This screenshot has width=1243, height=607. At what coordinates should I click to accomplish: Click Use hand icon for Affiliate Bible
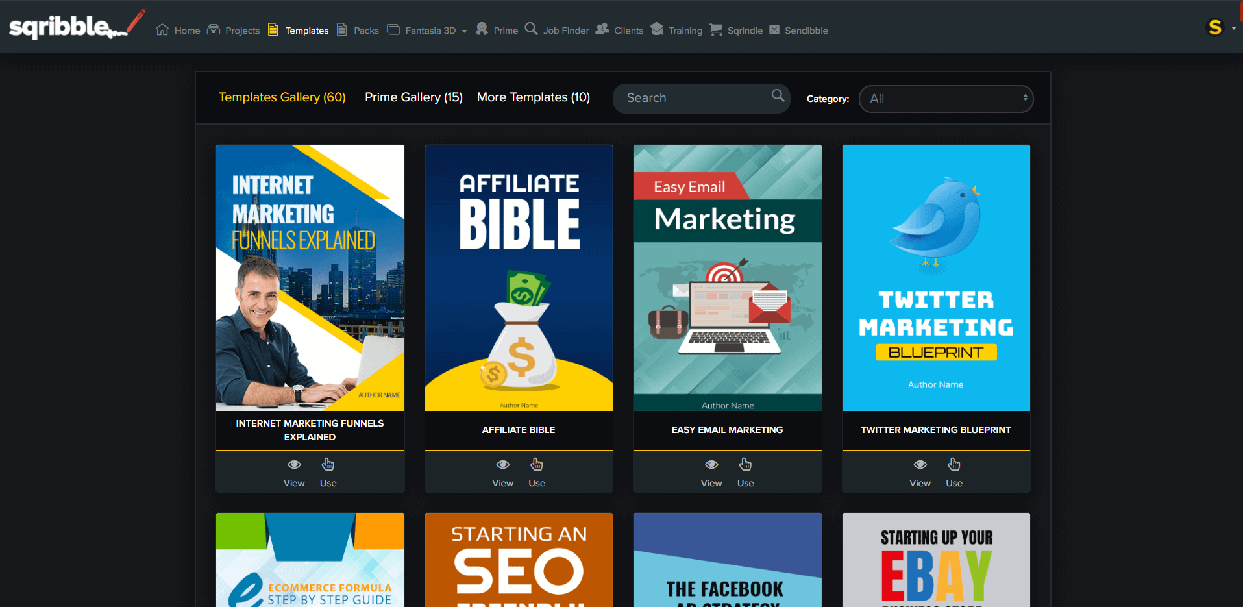click(x=537, y=464)
